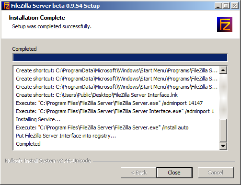
Task: Select the Desktop shortcut creation log line
Action: 97,95
